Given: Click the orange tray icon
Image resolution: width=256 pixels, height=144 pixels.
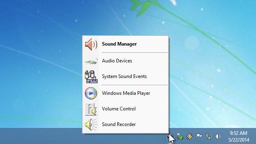Looking at the screenshot, I should (189, 136).
